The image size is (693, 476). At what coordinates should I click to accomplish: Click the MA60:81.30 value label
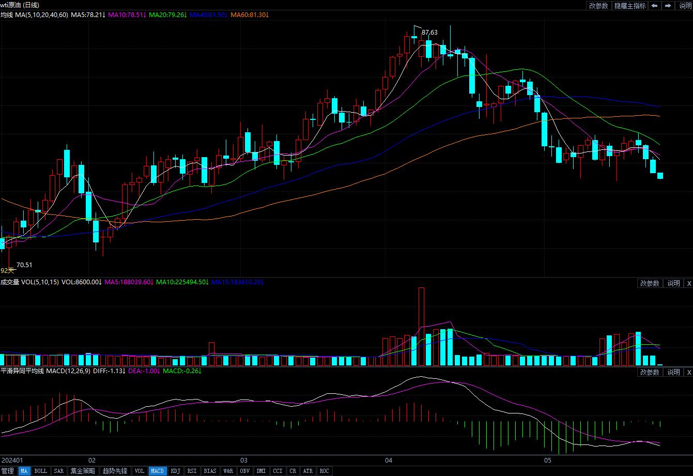250,15
